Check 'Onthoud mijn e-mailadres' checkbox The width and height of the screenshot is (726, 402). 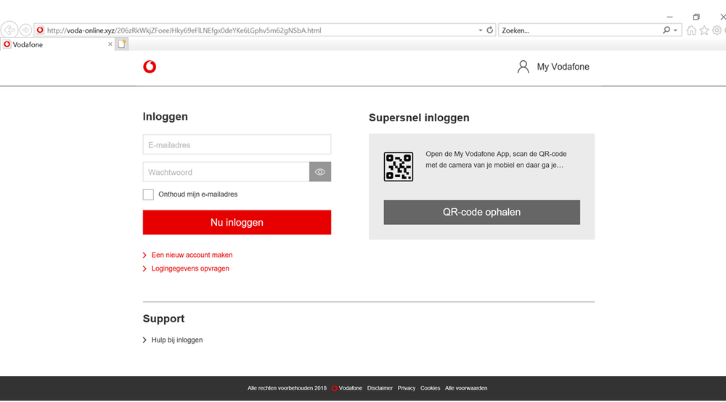(x=148, y=194)
